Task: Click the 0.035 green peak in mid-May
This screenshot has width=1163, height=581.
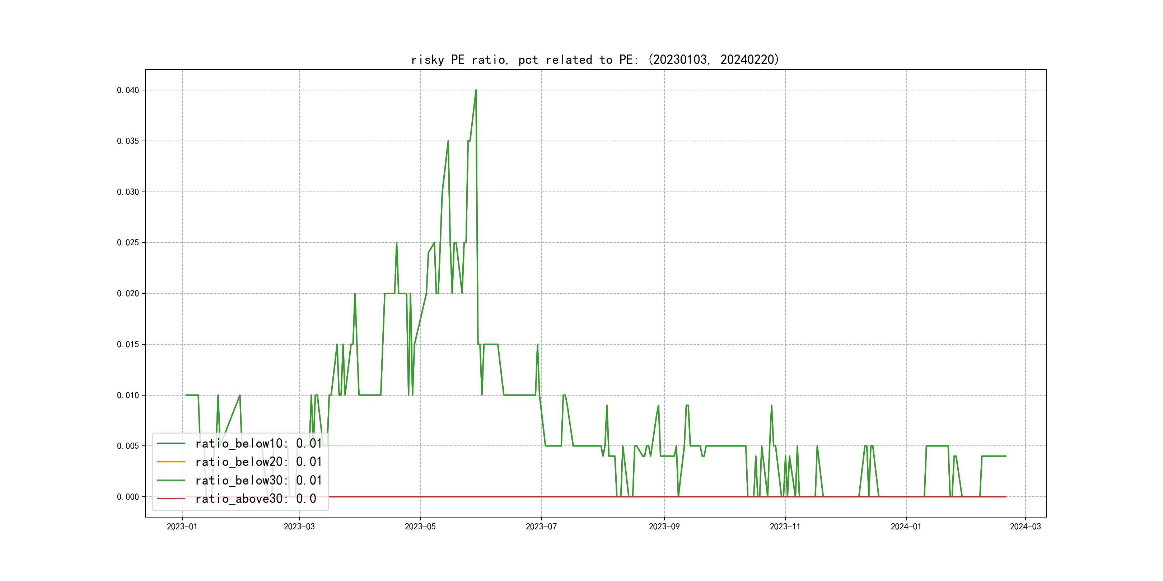Action: pos(448,142)
